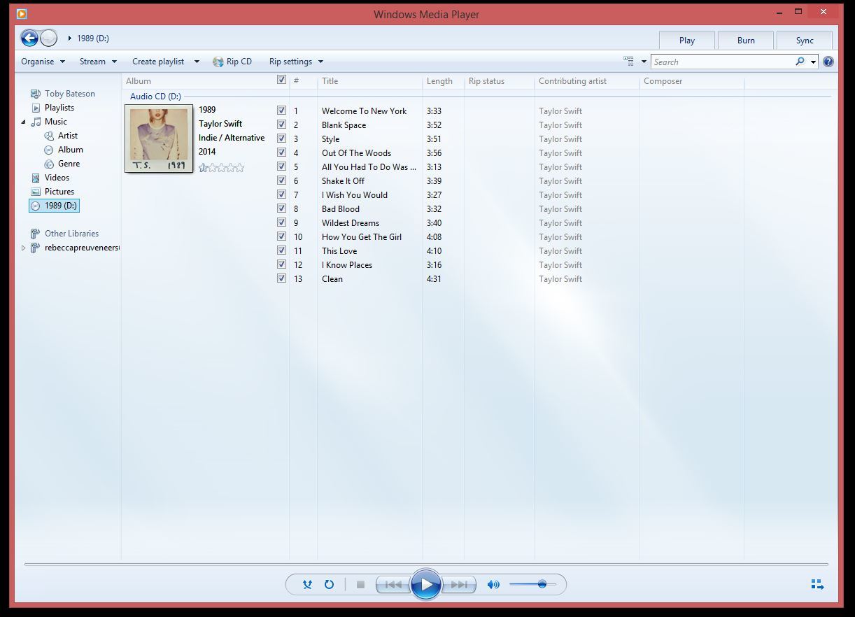855x617 pixels.
Task: Click the 1989 (D:) breadcrumb
Action: [93, 38]
